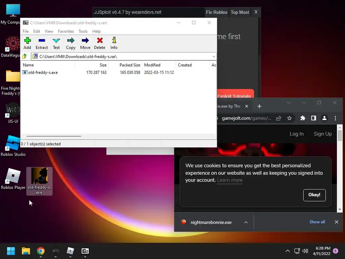This screenshot has height=259, width=345.
Task: Bookmark this page with the star icon
Action: click(289, 118)
